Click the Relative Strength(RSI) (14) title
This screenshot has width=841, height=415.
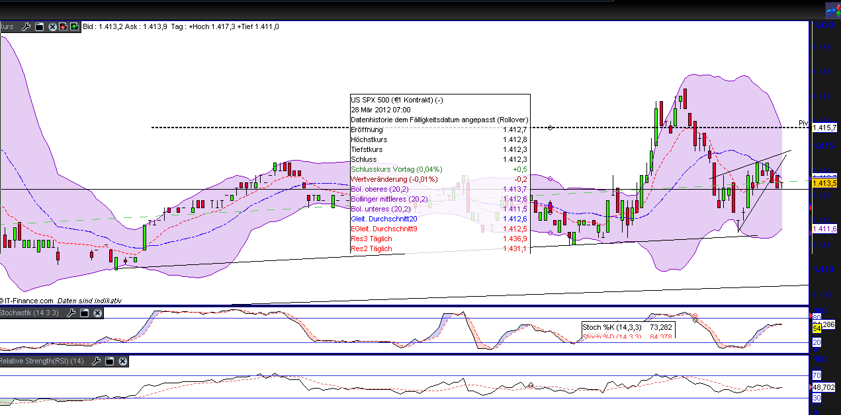pyautogui.click(x=42, y=361)
